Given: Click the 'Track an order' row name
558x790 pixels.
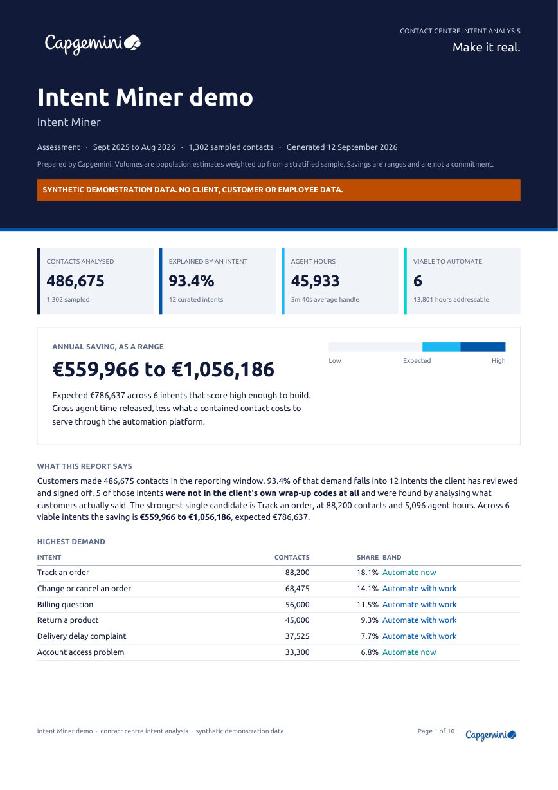Looking at the screenshot, I should [63, 573].
